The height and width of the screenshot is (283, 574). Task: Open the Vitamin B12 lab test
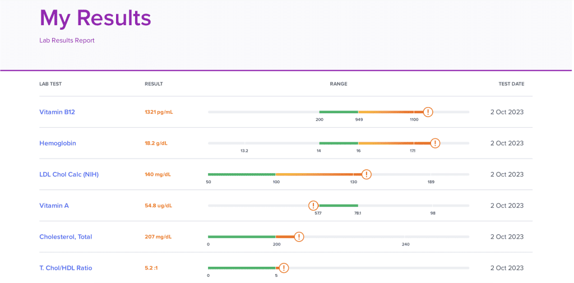point(57,112)
